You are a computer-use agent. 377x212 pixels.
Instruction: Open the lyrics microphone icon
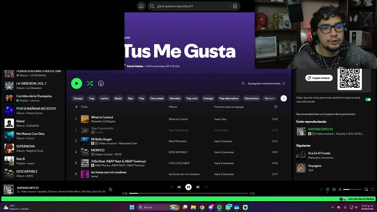[x=321, y=190]
